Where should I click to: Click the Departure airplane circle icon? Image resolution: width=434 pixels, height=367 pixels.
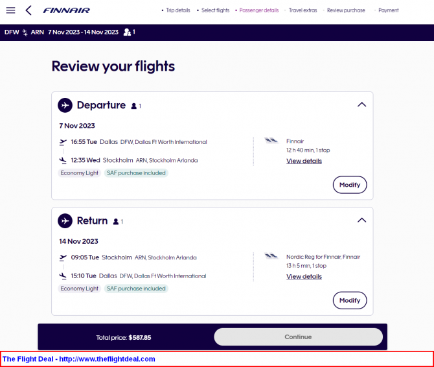pyautogui.click(x=65, y=105)
